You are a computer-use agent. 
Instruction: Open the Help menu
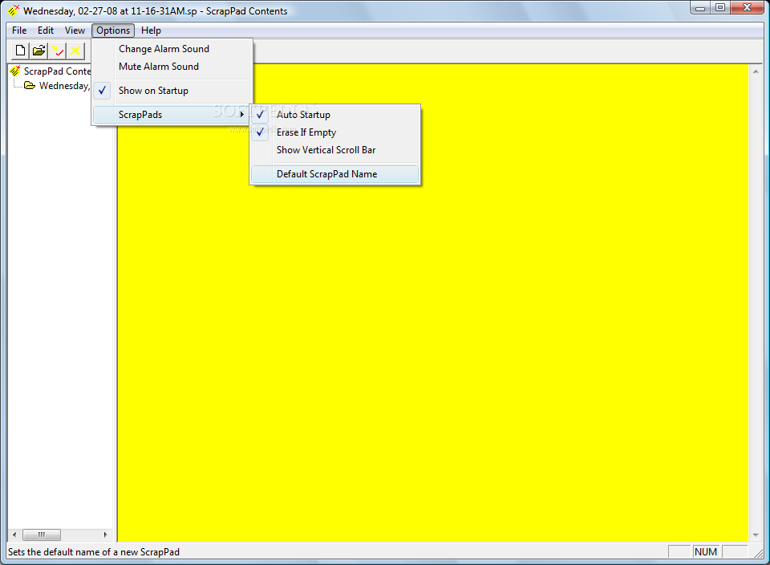tap(151, 30)
